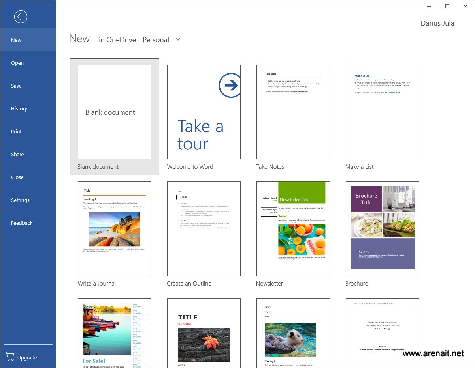This screenshot has height=368, width=475.
Task: Select the New menu item
Action: pyautogui.click(x=16, y=40)
